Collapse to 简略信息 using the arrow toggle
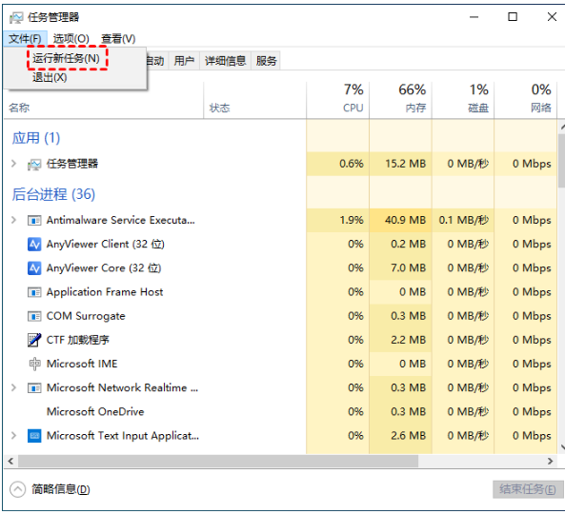This screenshot has width=565, height=514. [x=18, y=489]
